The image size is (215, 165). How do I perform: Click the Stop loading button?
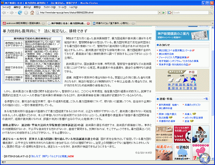coord(26,13)
